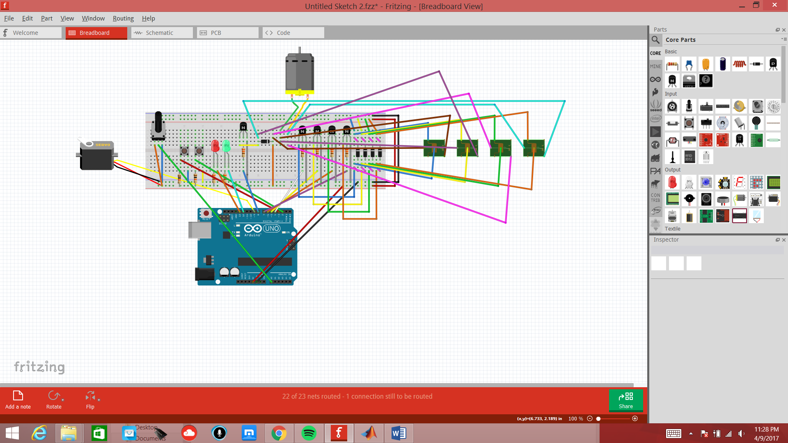Open the Seeed parts library

(655, 106)
